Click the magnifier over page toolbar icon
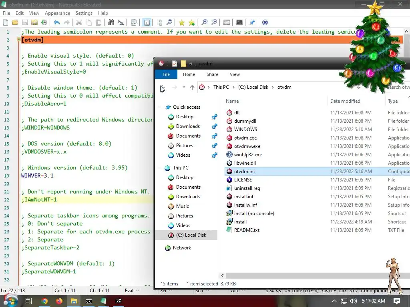This screenshot has width=410, height=307. pos(134,22)
